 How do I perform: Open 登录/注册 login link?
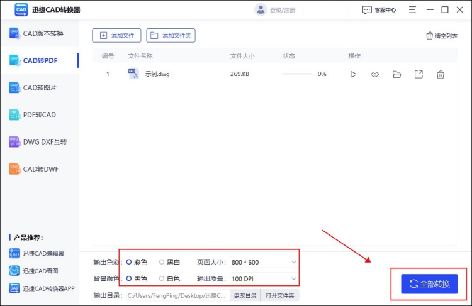click(x=283, y=10)
